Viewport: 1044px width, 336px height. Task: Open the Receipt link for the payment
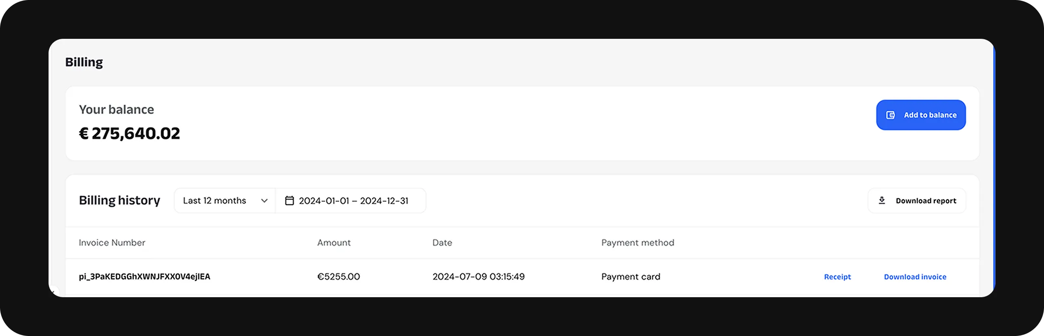click(x=837, y=277)
